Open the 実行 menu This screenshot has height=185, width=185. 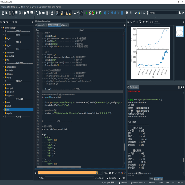pos(23,7)
